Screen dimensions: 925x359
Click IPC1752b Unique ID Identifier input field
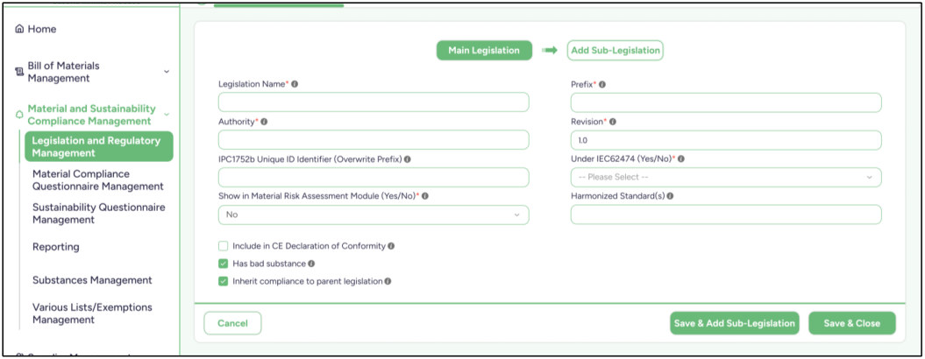coord(374,177)
